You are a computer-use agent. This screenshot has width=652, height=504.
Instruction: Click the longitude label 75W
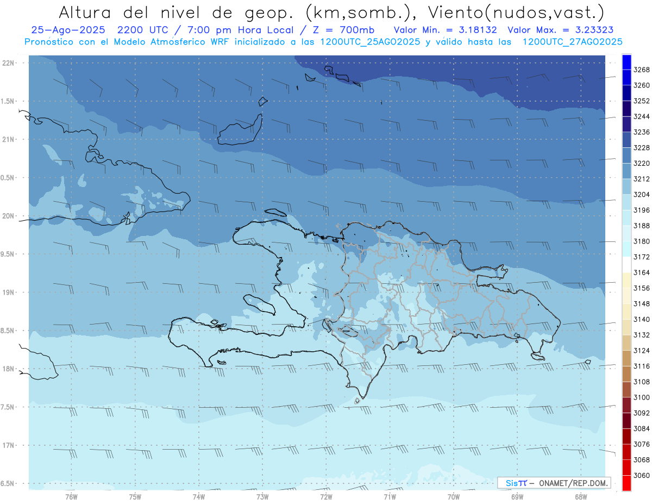click(135, 496)
